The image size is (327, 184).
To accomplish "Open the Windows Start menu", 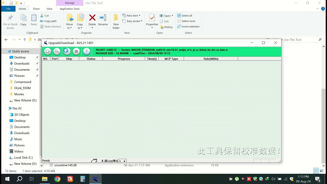I will point(7,179).
